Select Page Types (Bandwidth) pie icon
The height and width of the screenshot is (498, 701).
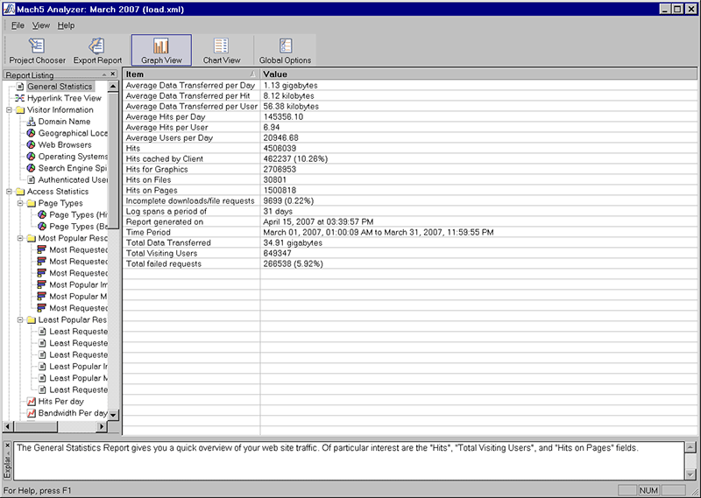42,226
